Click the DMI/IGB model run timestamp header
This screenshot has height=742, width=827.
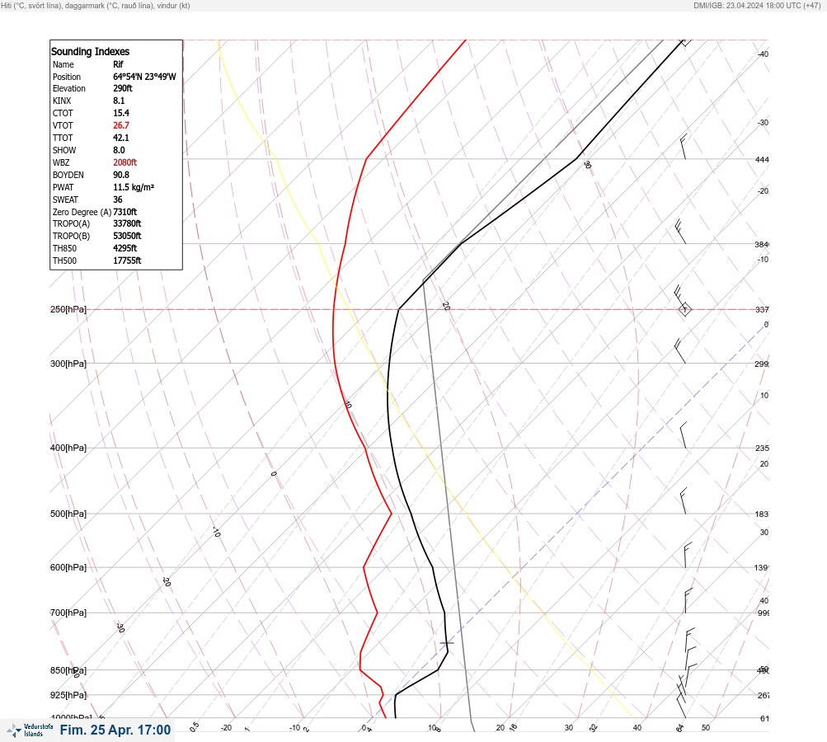pos(758,5)
